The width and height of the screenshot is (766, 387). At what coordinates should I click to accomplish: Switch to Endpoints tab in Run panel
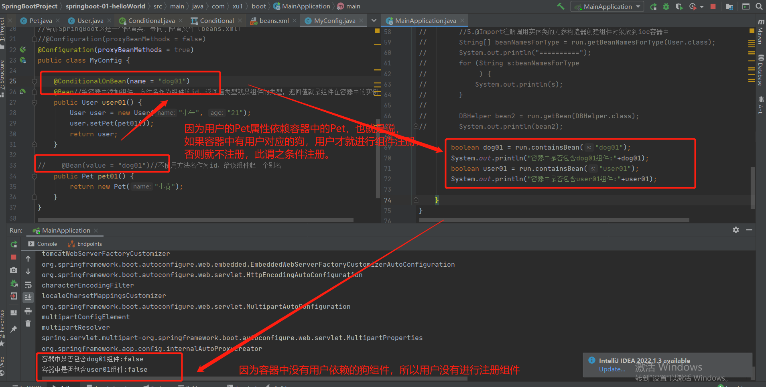(x=85, y=244)
